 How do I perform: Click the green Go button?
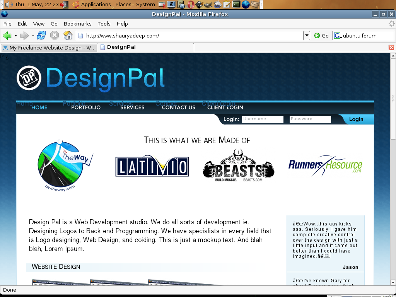pyautogui.click(x=321, y=36)
